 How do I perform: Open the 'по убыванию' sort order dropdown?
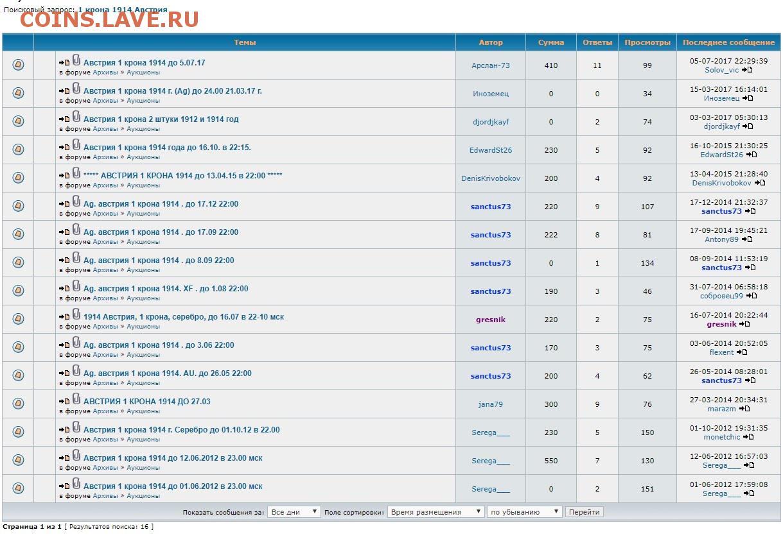(525, 512)
